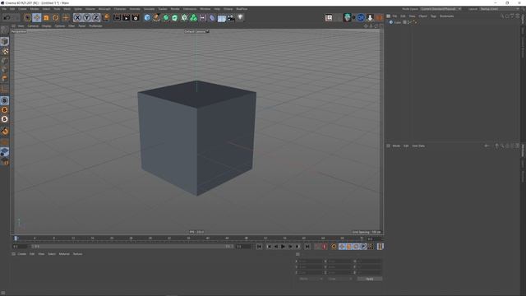Toggle the coordinate system icon

106,17
